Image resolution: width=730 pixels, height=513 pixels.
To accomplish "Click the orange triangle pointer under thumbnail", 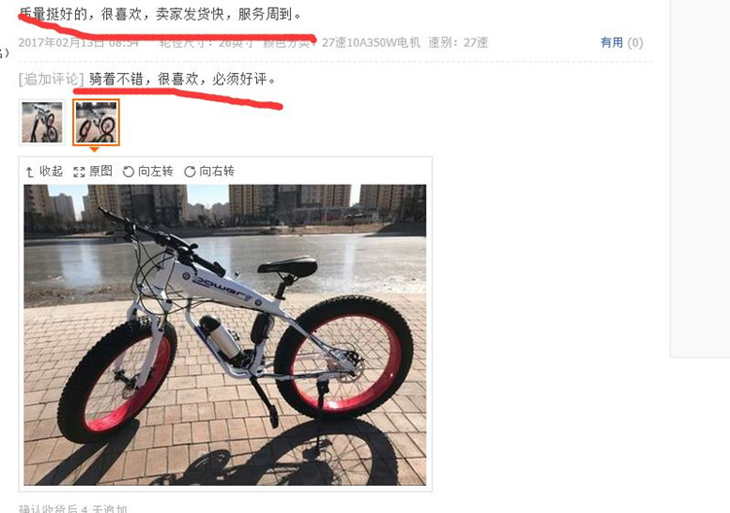I will click(94, 150).
